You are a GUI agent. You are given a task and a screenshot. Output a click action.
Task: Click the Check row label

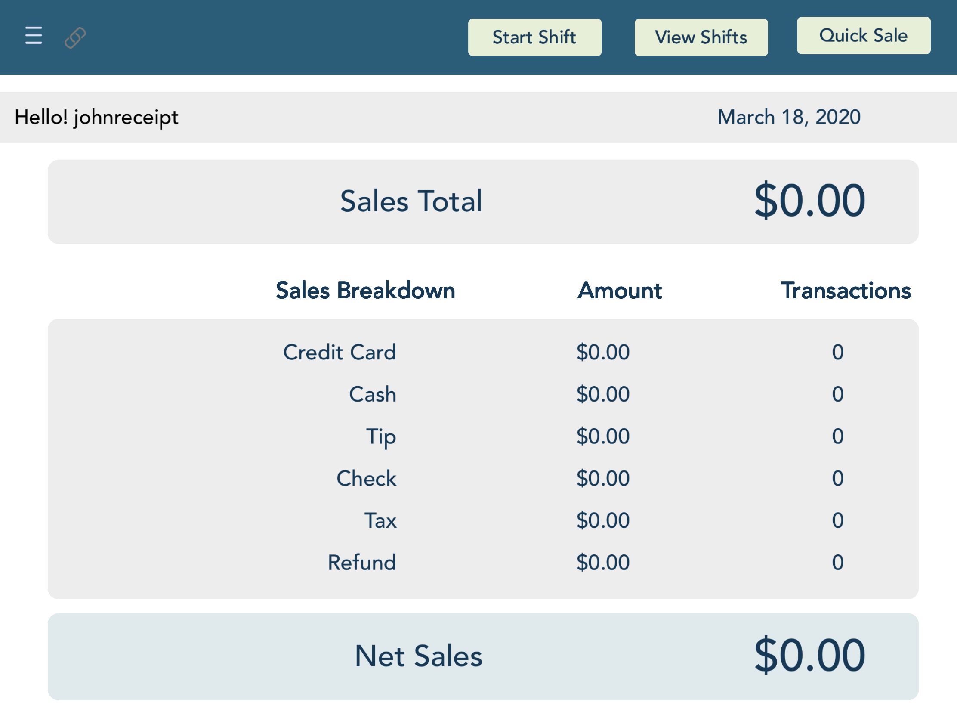point(366,478)
